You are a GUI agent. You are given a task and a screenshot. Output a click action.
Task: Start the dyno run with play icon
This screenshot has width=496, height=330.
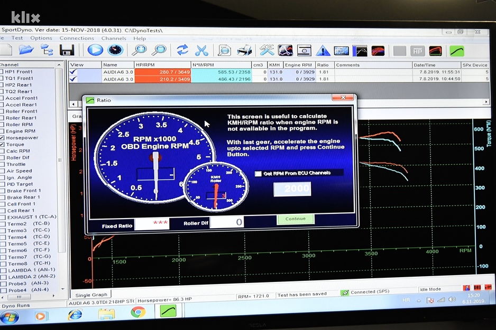tap(95, 50)
